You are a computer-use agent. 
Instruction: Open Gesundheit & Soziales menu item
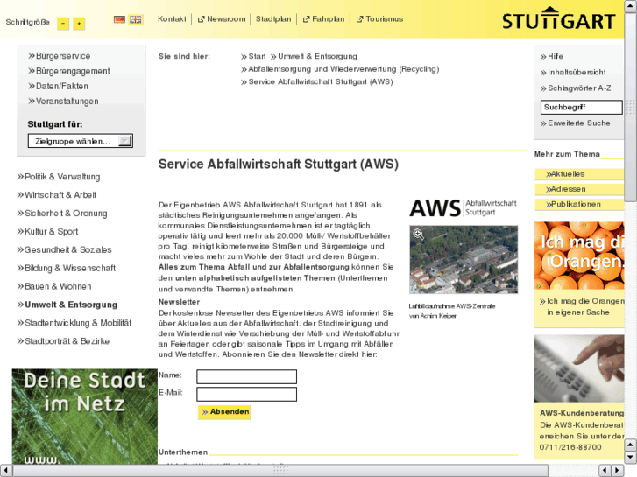64,249
